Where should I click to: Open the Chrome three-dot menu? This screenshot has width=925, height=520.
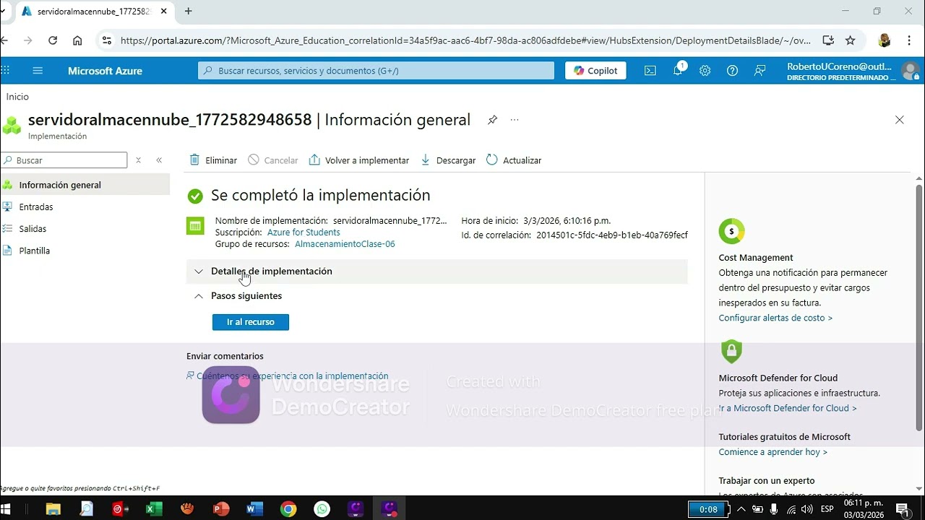[x=909, y=40]
